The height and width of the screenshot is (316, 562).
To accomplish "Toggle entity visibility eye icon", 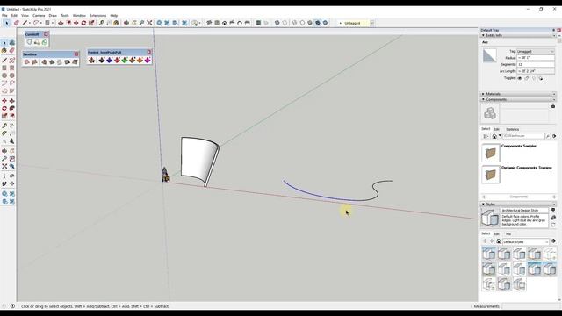I will (x=520, y=78).
